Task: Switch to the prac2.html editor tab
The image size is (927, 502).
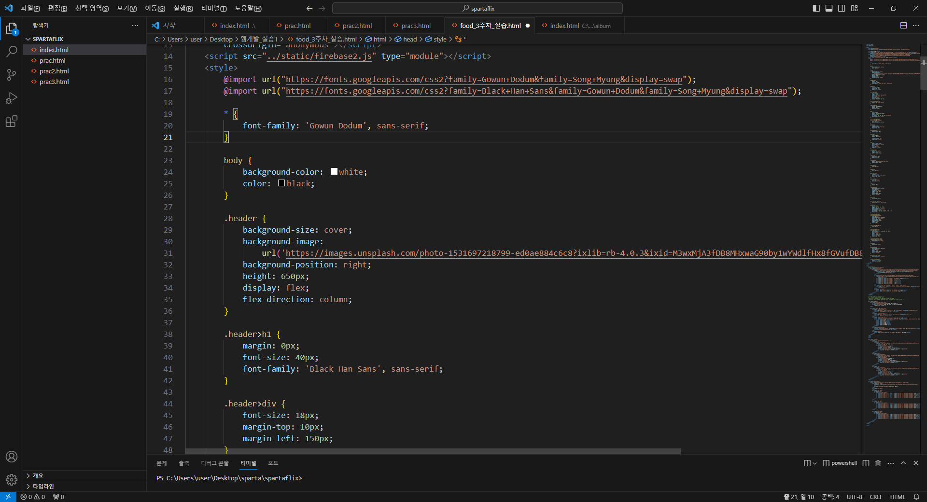Action: pos(357,26)
